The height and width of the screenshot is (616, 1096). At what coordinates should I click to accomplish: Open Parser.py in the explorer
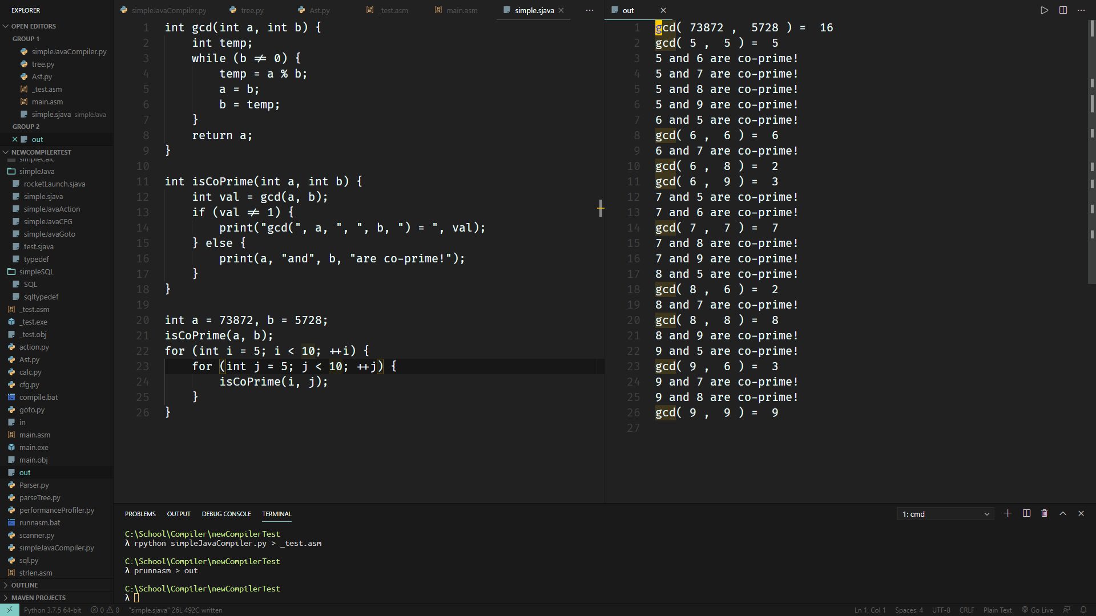57,485
